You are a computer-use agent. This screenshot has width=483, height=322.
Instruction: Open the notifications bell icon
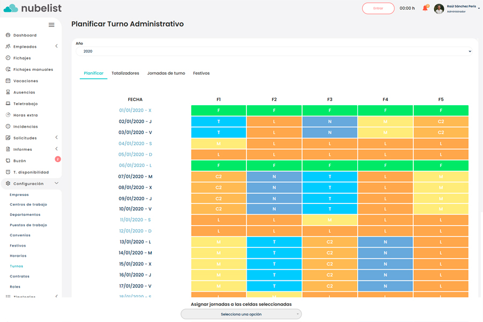425,8
